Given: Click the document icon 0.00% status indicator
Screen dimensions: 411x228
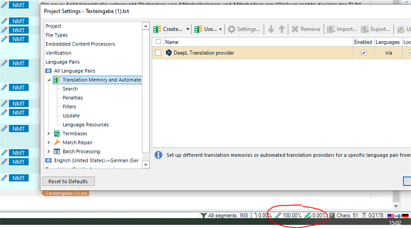Looking at the screenshot, I should click(x=263, y=215).
